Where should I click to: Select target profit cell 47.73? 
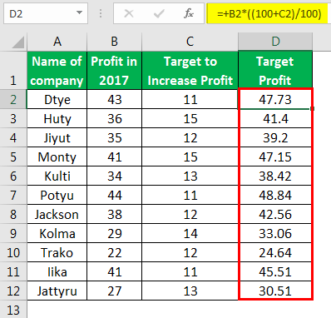(275, 99)
